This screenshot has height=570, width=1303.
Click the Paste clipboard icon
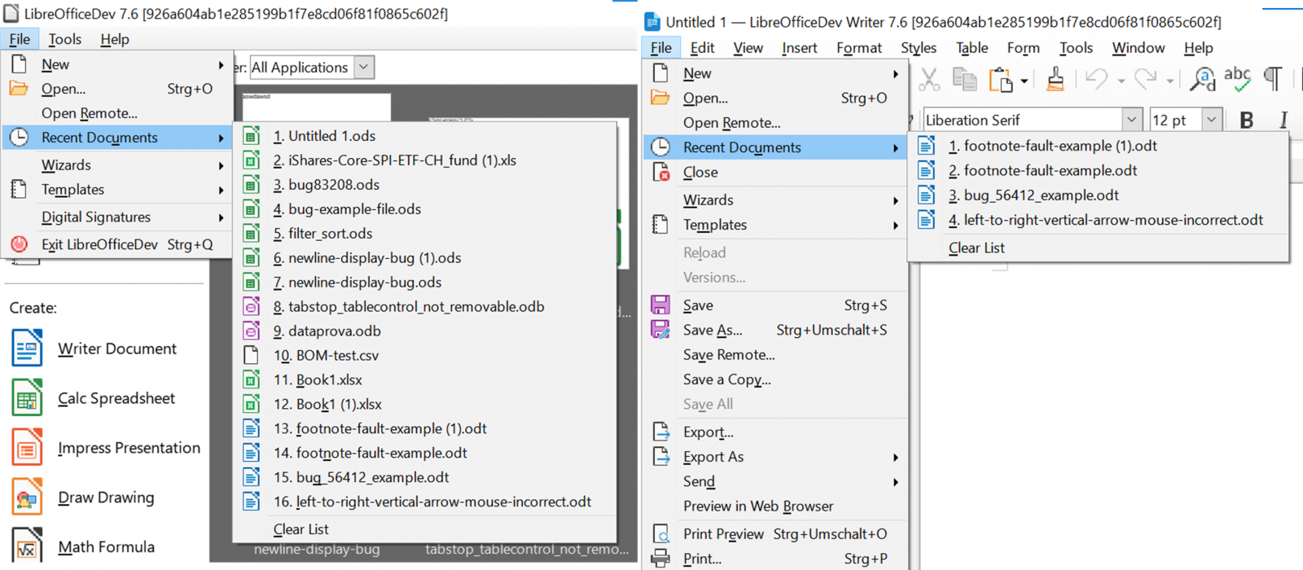point(999,80)
